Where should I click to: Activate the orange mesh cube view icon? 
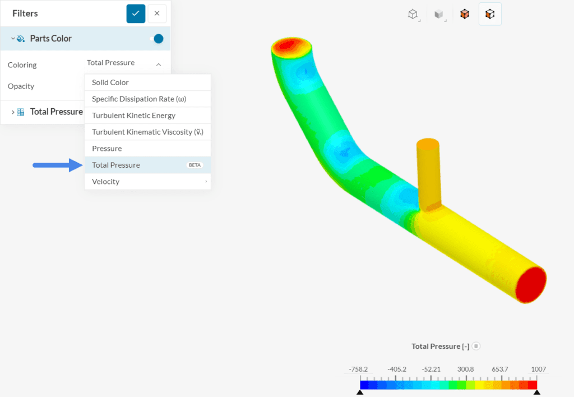click(464, 13)
